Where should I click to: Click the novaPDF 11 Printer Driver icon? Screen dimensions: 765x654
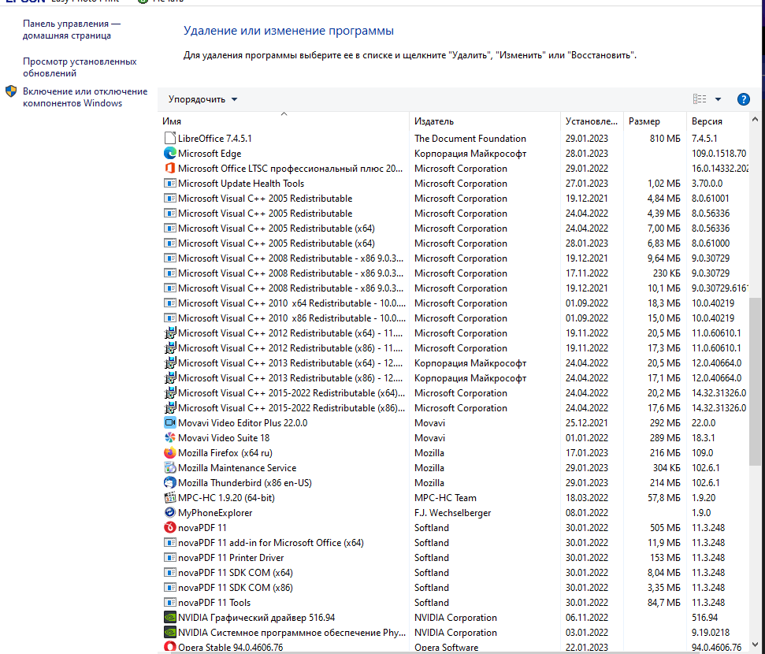click(x=170, y=557)
